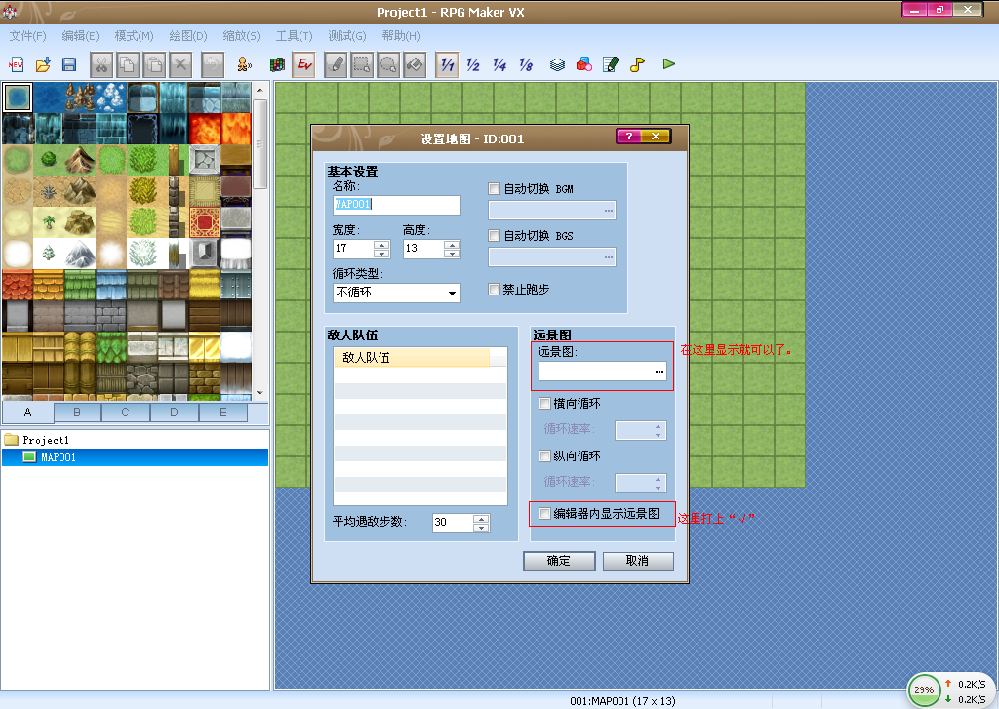Click the character figure toolbar icon
The height and width of the screenshot is (709, 999).
coord(244,64)
